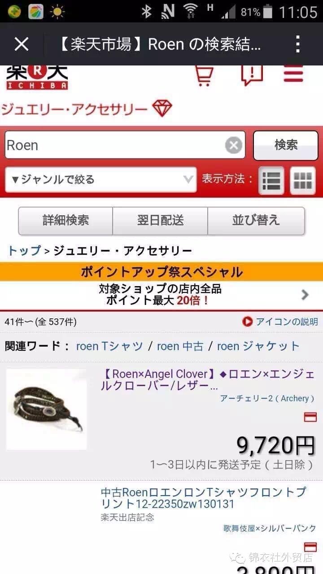The image size is (323, 574).
Task: Open the three-dot overflow menu
Action: click(298, 44)
